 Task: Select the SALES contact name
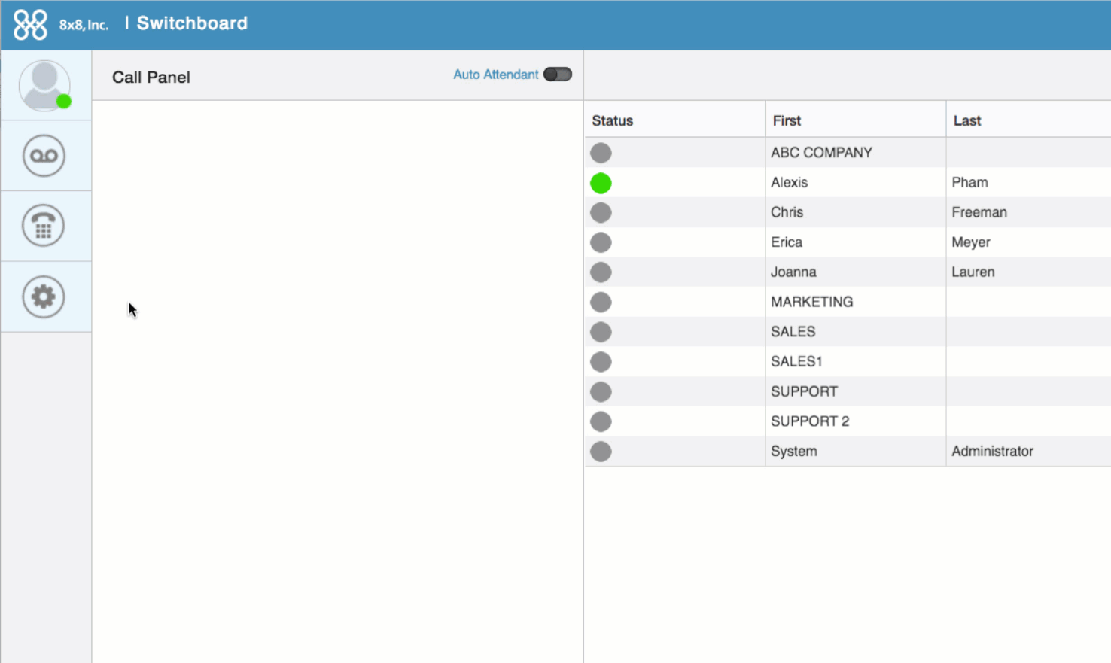click(793, 332)
